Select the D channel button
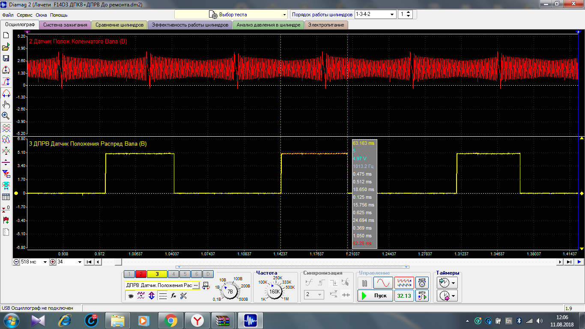The height and width of the screenshot is (329, 585). (x=208, y=274)
